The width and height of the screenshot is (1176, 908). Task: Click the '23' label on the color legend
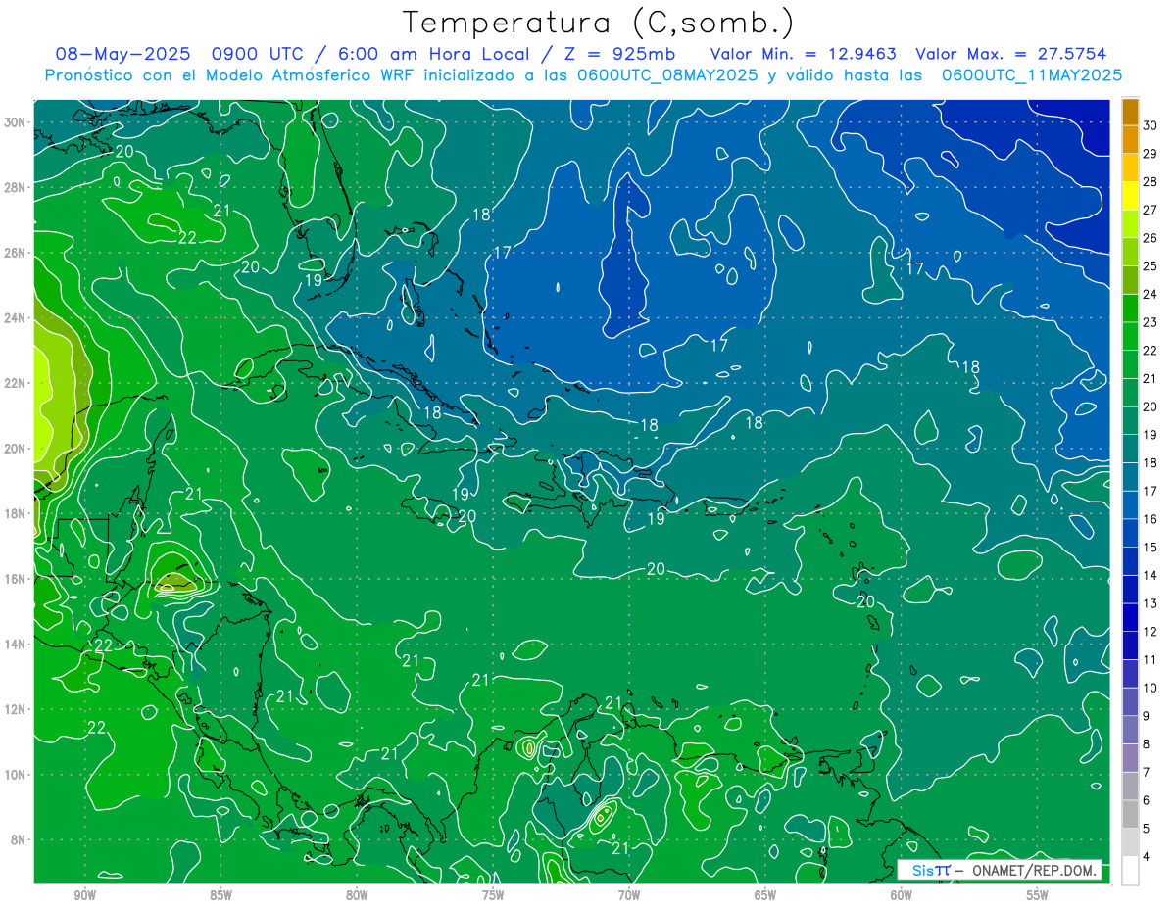pos(1151,322)
